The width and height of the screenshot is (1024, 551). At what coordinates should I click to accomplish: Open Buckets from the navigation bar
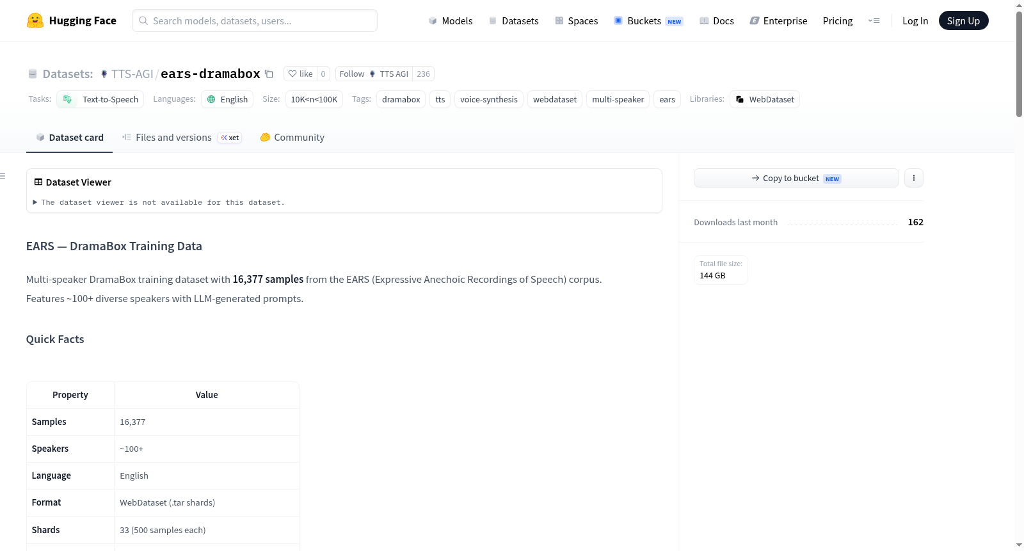point(648,21)
